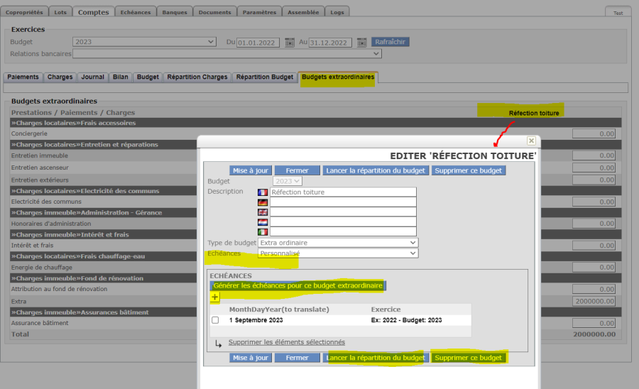Image resolution: width=639 pixels, height=389 pixels.
Task: Close the Editer 'Réfection toiture' dialog with X
Action: (531, 141)
